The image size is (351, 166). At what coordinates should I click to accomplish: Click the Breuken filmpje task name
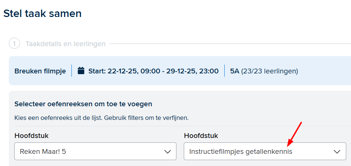click(40, 71)
